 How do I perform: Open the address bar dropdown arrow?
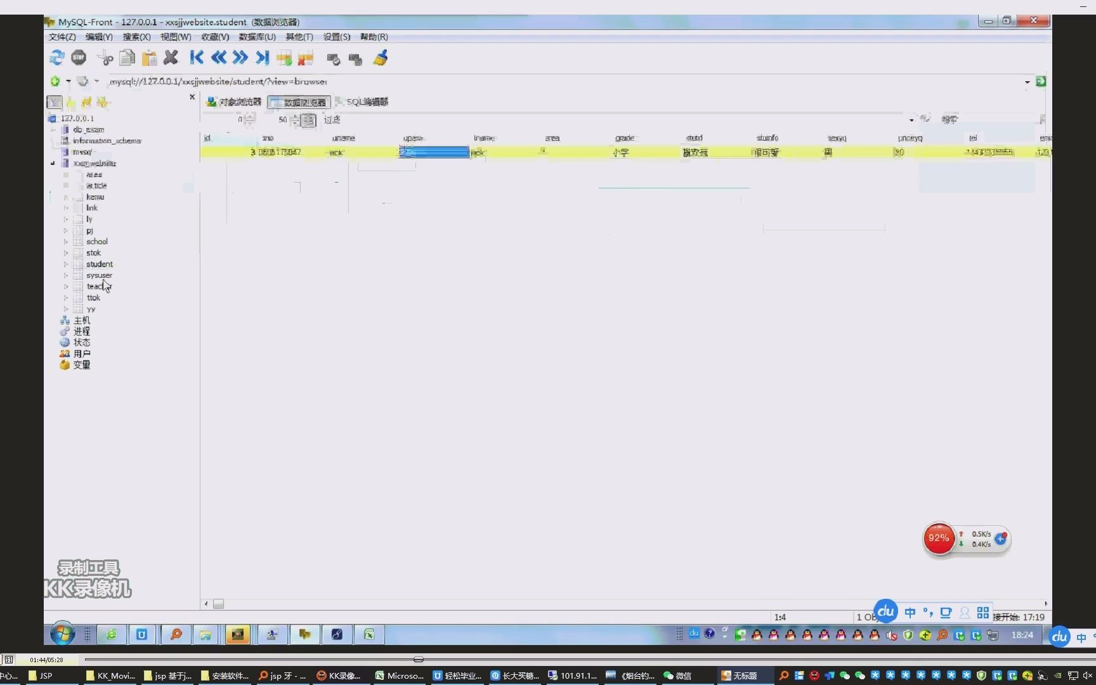1027,82
